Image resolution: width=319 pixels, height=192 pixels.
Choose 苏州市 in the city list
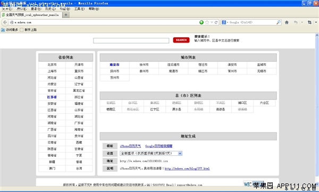pos(114,78)
